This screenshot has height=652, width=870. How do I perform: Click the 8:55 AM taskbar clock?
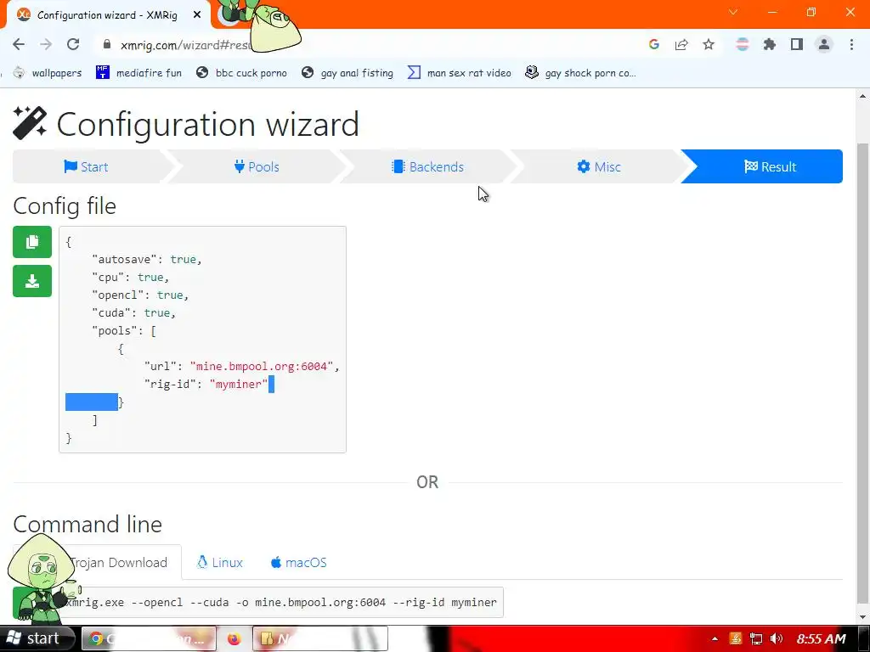(x=822, y=638)
